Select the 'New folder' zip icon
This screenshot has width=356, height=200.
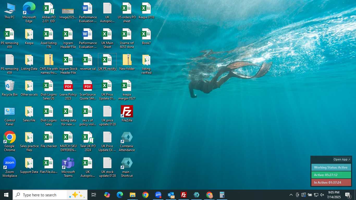coord(127,63)
